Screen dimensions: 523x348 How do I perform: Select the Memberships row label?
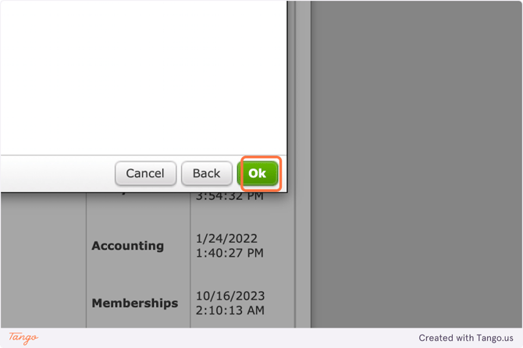pos(134,303)
